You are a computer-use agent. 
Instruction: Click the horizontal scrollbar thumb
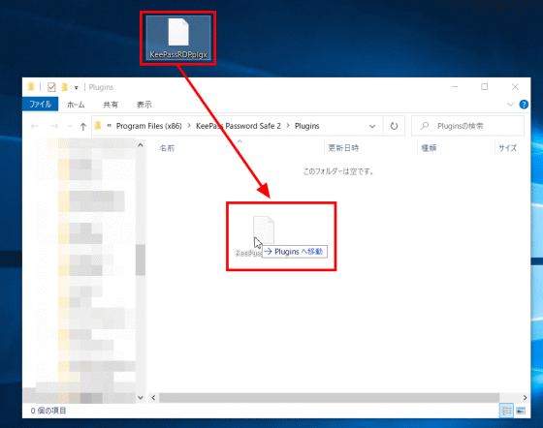(x=329, y=398)
